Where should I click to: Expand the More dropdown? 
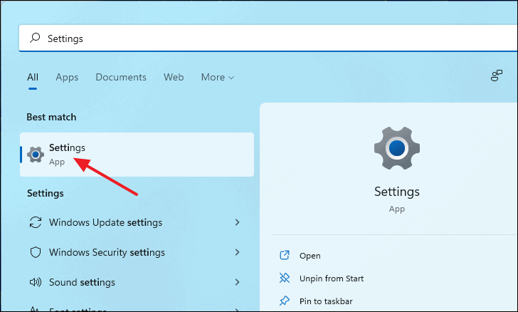pos(218,77)
